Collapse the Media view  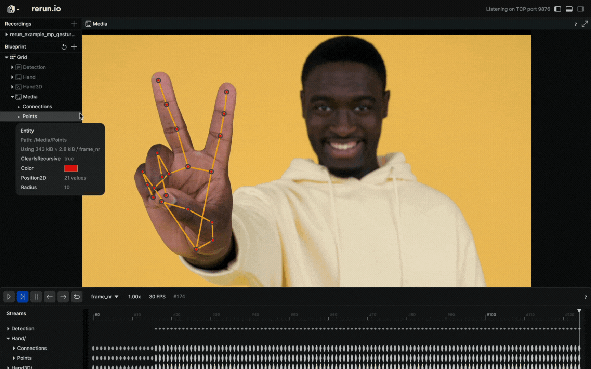(x=12, y=97)
